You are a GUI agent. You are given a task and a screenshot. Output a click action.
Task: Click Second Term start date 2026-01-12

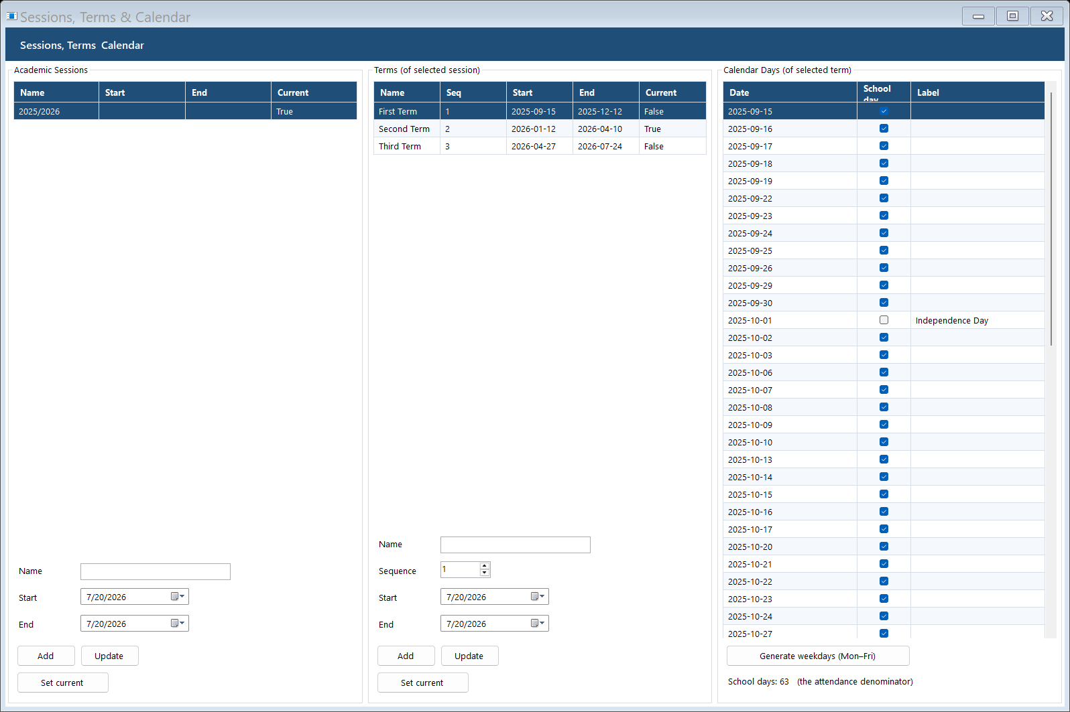(540, 129)
